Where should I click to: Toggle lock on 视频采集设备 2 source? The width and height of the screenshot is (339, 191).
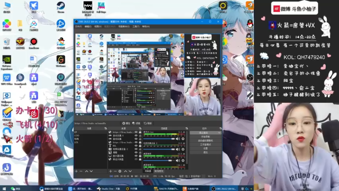coord(140,149)
